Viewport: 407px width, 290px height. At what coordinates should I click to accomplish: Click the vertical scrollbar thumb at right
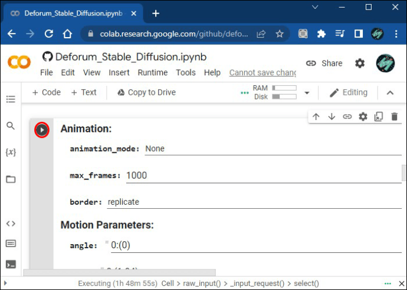(x=404, y=173)
